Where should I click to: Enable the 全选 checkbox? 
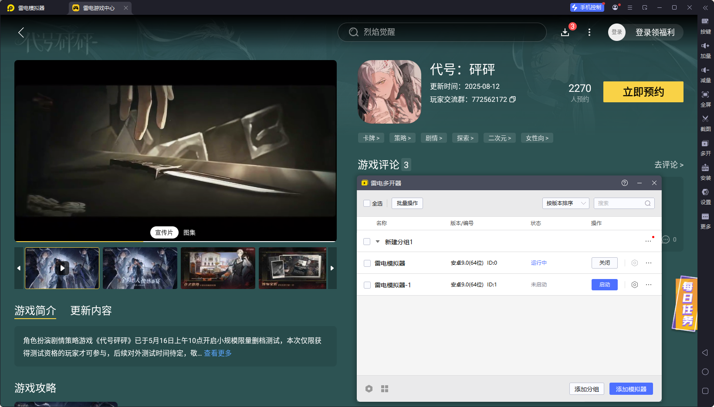[366, 203]
